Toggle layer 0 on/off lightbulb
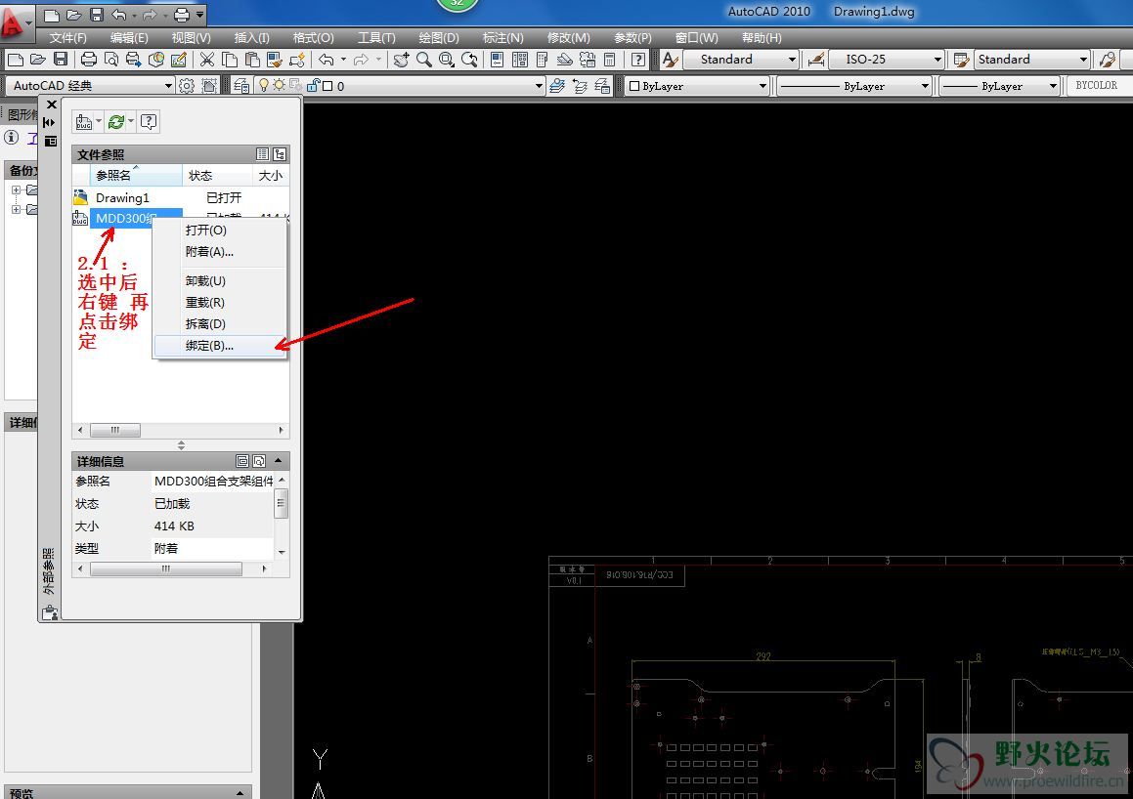The width and height of the screenshot is (1133, 799). pyautogui.click(x=264, y=86)
